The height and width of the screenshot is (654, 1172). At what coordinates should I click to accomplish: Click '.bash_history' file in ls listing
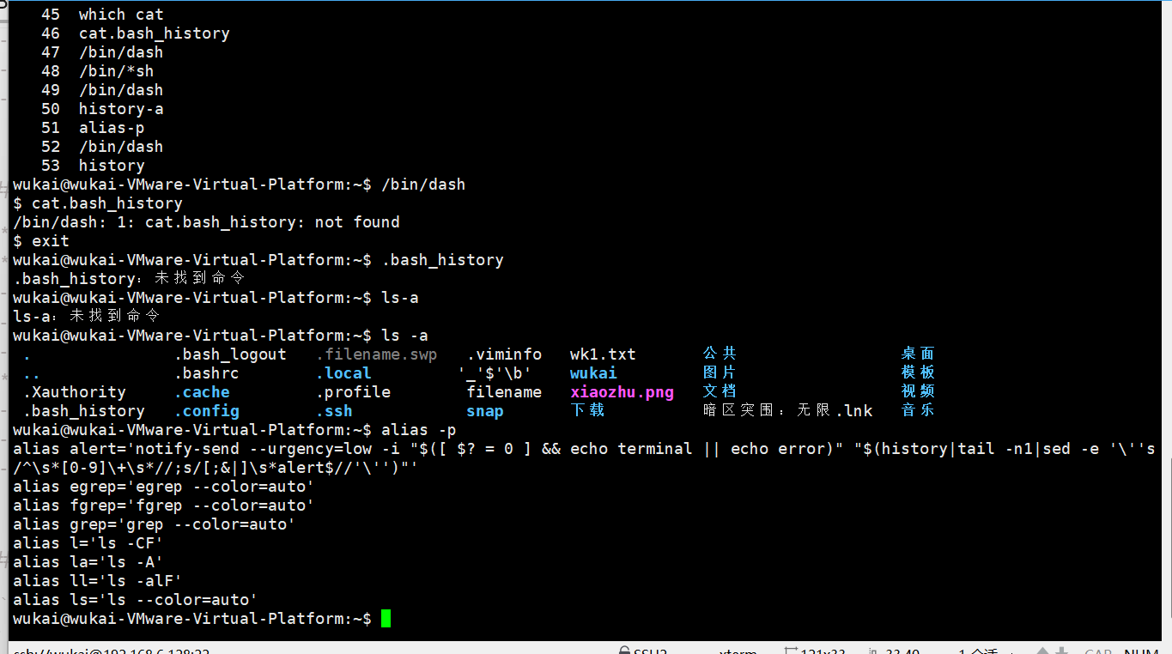83,411
